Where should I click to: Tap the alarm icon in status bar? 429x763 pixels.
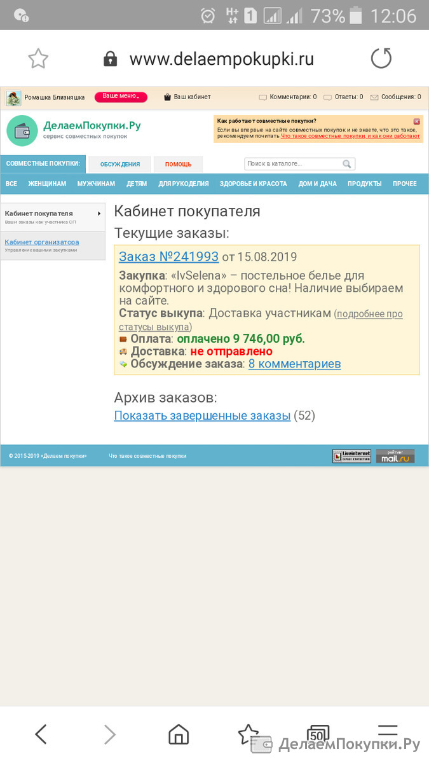(x=207, y=15)
